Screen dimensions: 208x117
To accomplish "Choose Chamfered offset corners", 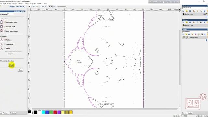I will click(x=5, y=44).
